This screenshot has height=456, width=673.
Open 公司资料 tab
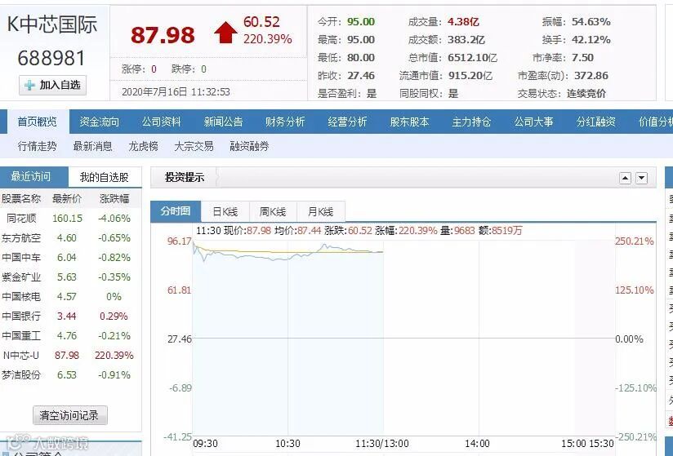[162, 122]
